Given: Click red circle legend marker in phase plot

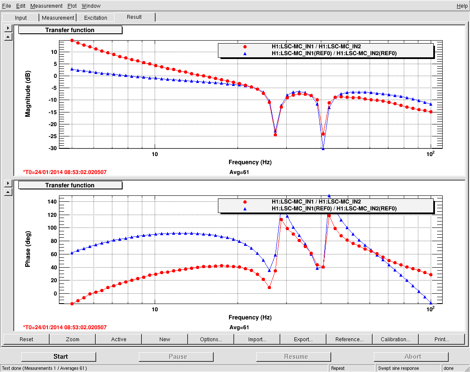Looking at the screenshot, I should (245, 202).
